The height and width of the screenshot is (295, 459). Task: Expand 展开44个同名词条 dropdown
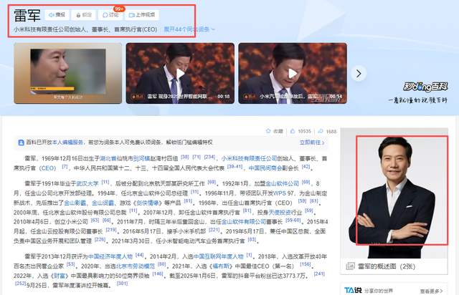(189, 29)
